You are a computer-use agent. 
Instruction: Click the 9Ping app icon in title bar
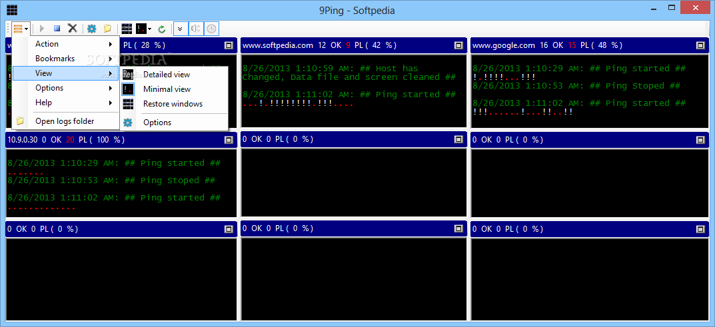12,9
